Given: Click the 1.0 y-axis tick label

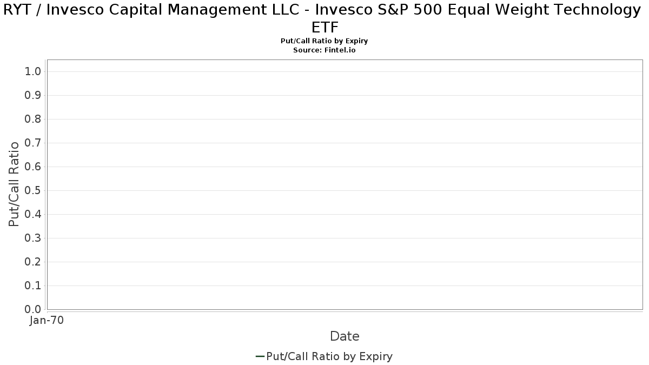Looking at the screenshot, I should click(33, 71).
